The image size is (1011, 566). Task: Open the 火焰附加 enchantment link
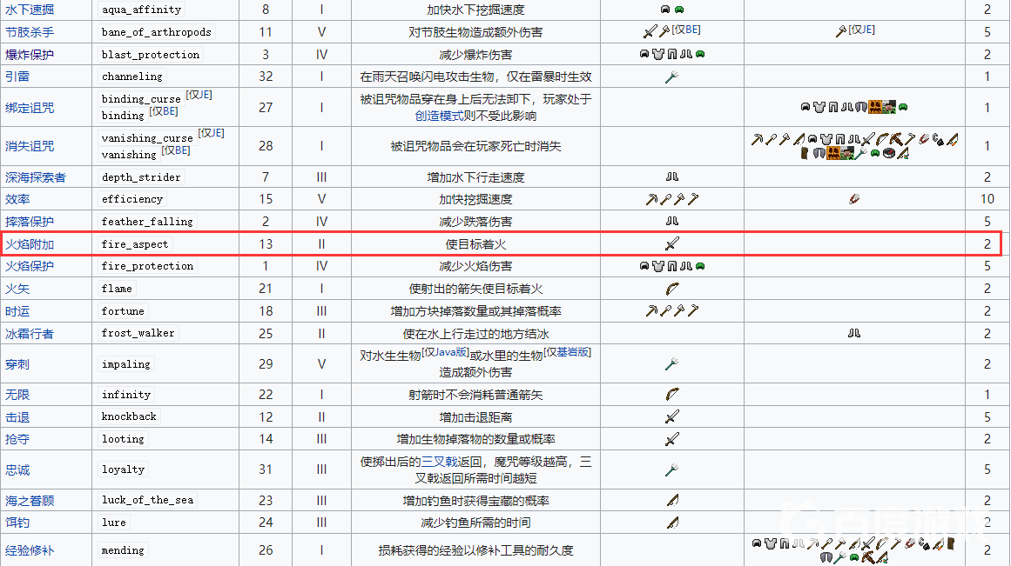[30, 244]
